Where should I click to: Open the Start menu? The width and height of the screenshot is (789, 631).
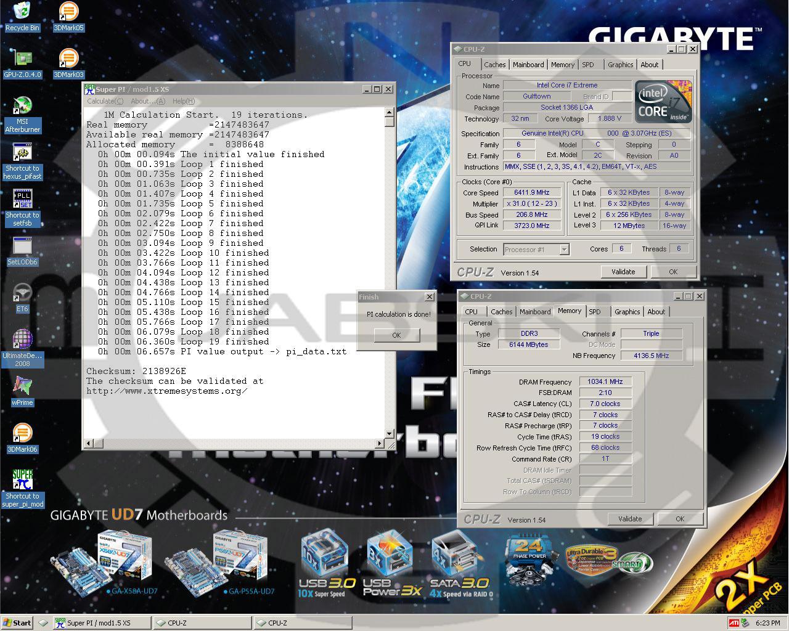coord(17,623)
